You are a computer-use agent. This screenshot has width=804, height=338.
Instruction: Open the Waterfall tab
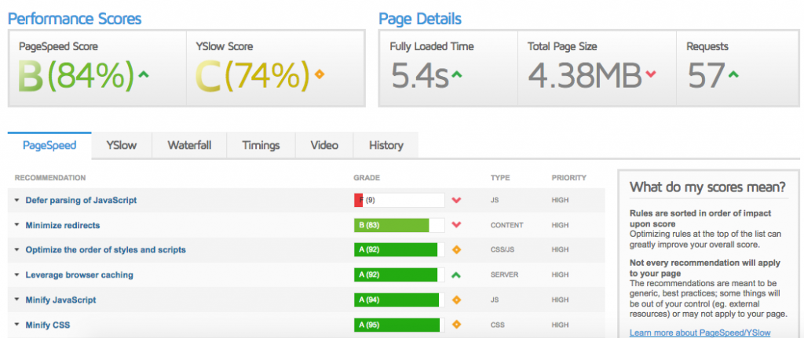point(188,145)
